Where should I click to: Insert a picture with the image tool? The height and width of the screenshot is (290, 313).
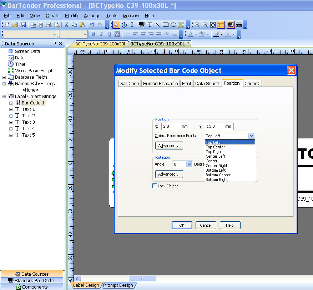181,25
